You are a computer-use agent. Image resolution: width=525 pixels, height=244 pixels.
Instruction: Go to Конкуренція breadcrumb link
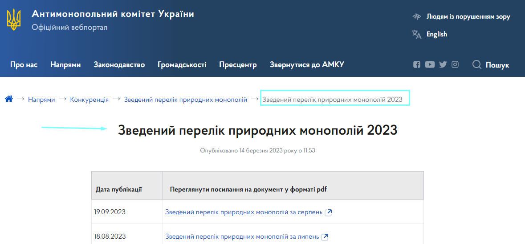[x=89, y=100]
